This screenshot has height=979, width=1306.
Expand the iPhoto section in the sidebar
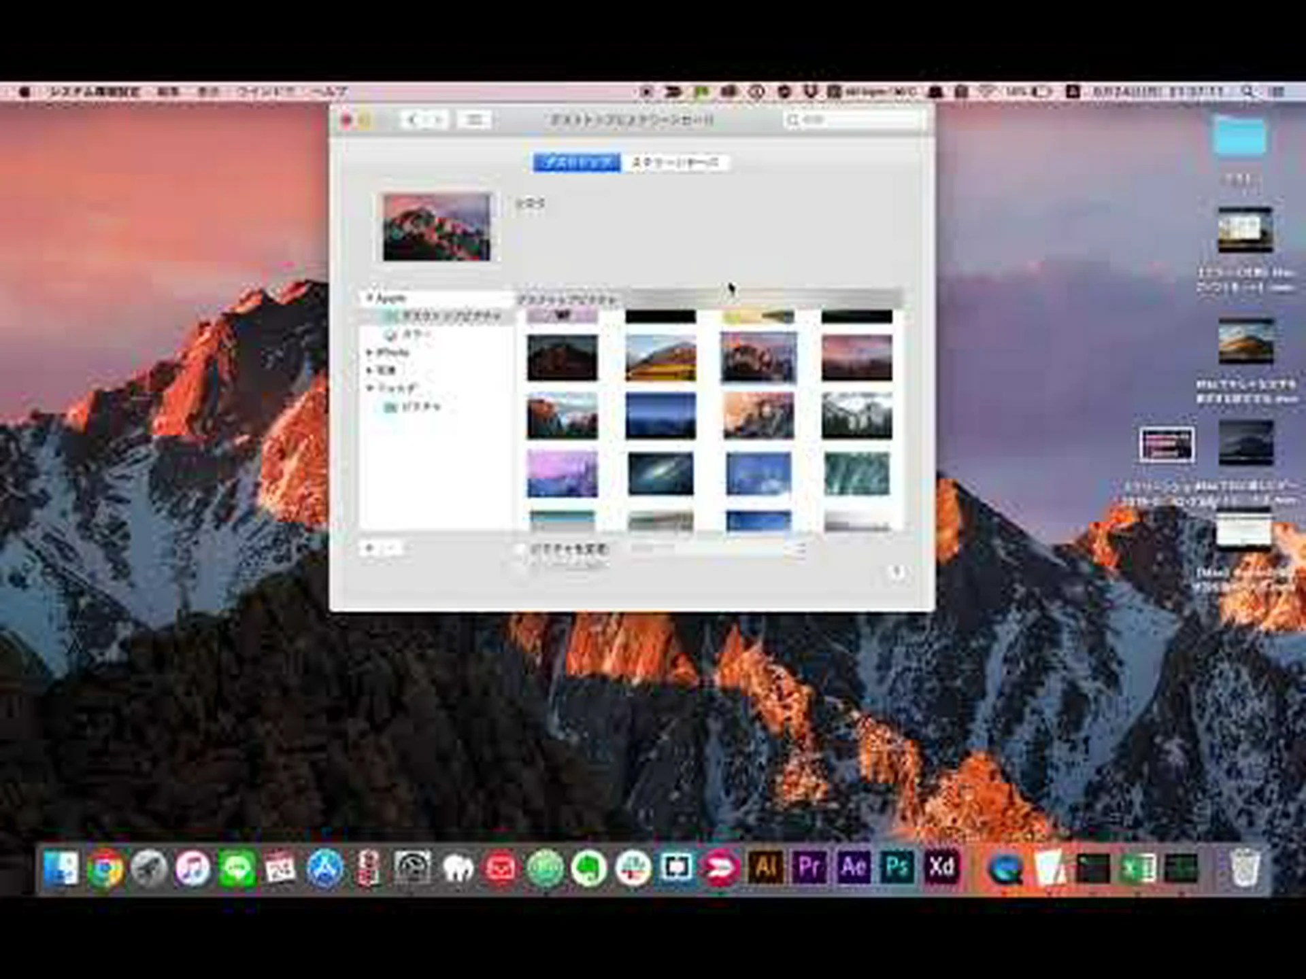369,351
